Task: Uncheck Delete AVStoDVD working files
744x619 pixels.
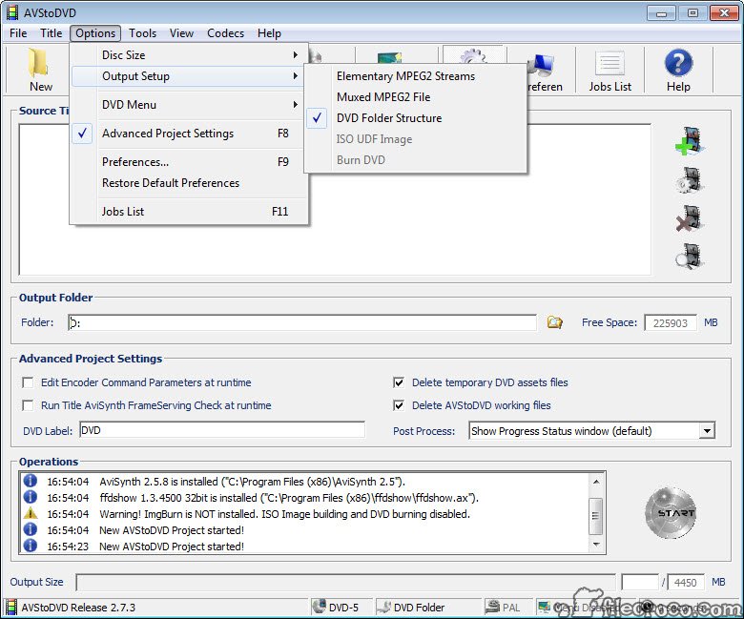Action: [399, 405]
